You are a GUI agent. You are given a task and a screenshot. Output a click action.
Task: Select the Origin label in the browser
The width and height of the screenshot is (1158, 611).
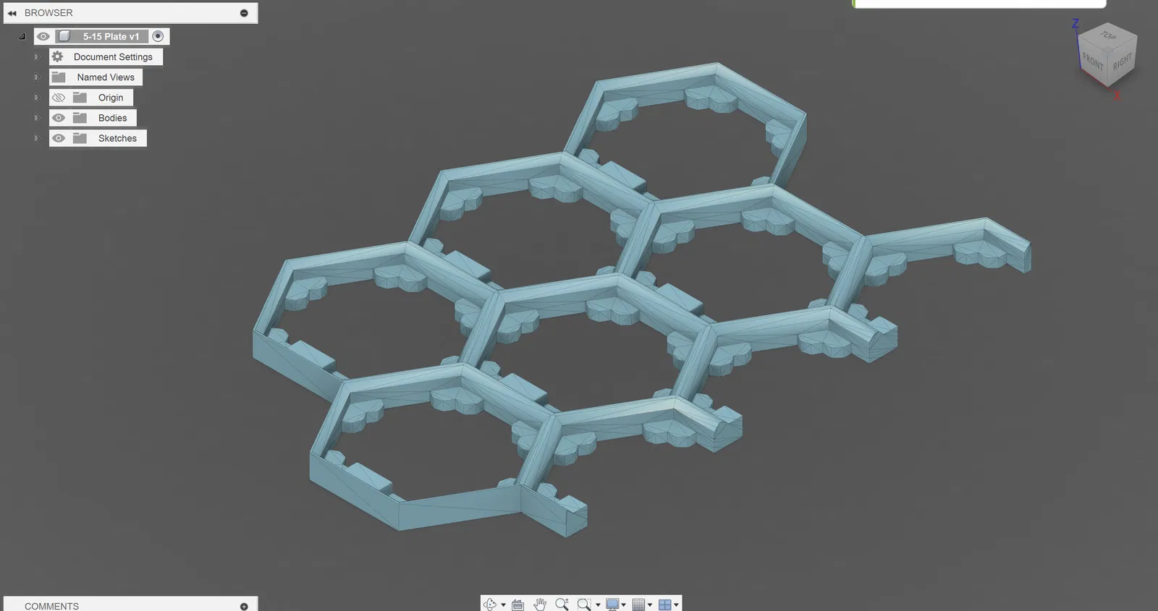pos(111,98)
